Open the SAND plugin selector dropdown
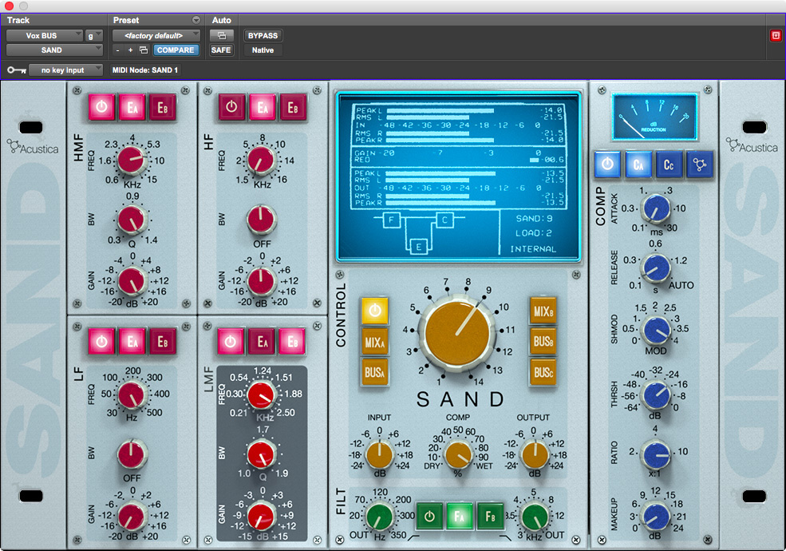This screenshot has width=786, height=551. click(54, 50)
